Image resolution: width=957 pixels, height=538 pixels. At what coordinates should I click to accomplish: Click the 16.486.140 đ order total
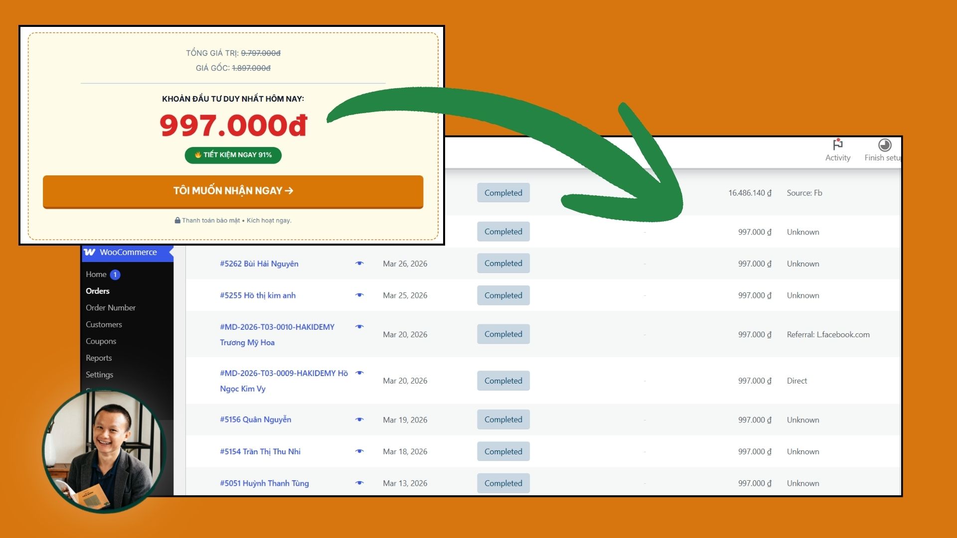(x=750, y=193)
